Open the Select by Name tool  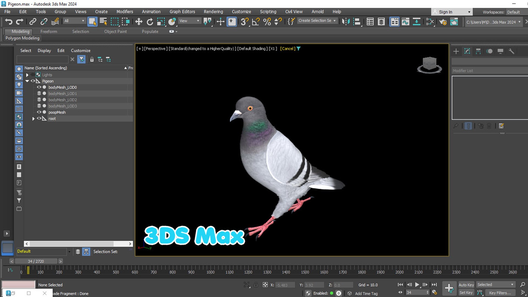pyautogui.click(x=103, y=21)
